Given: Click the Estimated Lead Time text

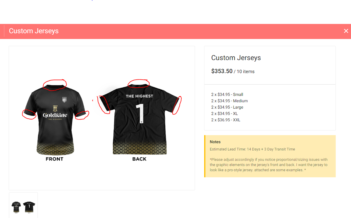Looking at the screenshot, I should coord(252,149).
